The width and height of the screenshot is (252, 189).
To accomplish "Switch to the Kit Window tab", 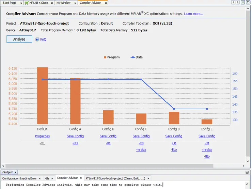I will tap(63, 3).
